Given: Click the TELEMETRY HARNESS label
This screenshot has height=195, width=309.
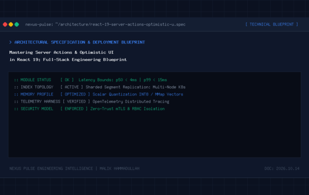Looking at the screenshot, I should [x=40, y=102].
